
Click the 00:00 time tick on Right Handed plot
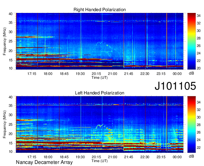177,74
